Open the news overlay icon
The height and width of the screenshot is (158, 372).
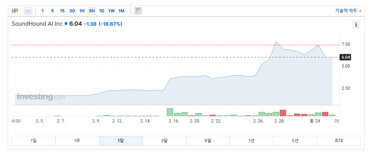138,11
